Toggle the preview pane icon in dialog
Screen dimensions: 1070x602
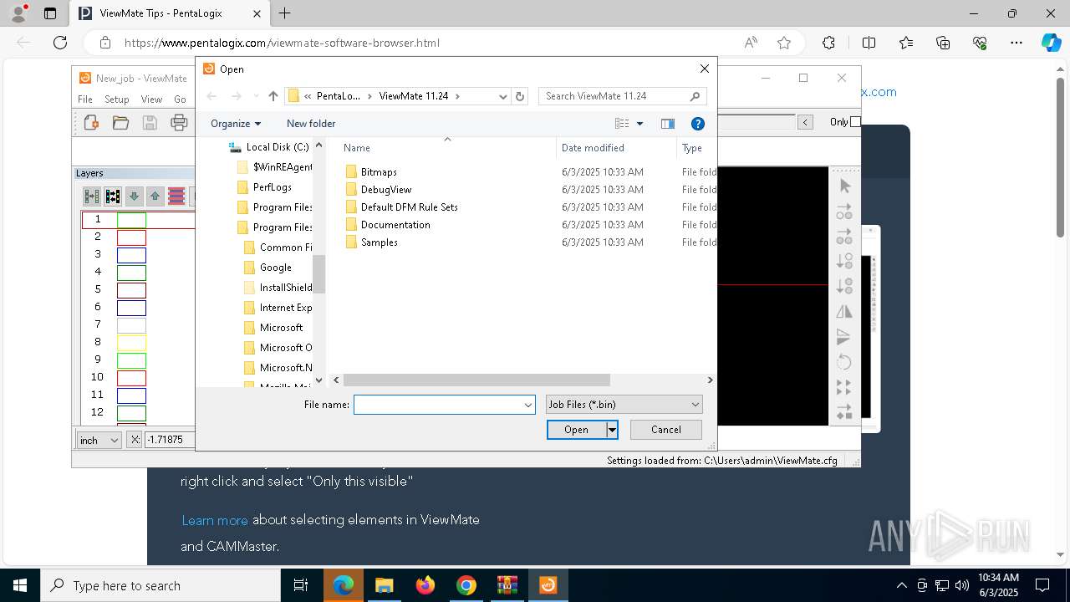coord(667,124)
